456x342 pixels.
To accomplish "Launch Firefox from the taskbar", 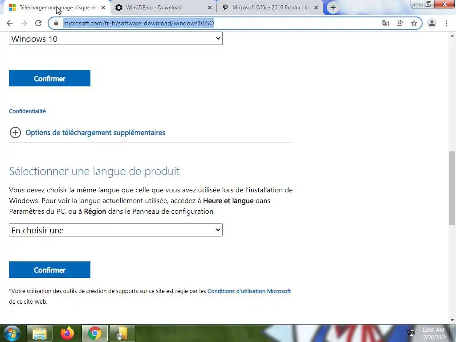I will [x=67, y=333].
